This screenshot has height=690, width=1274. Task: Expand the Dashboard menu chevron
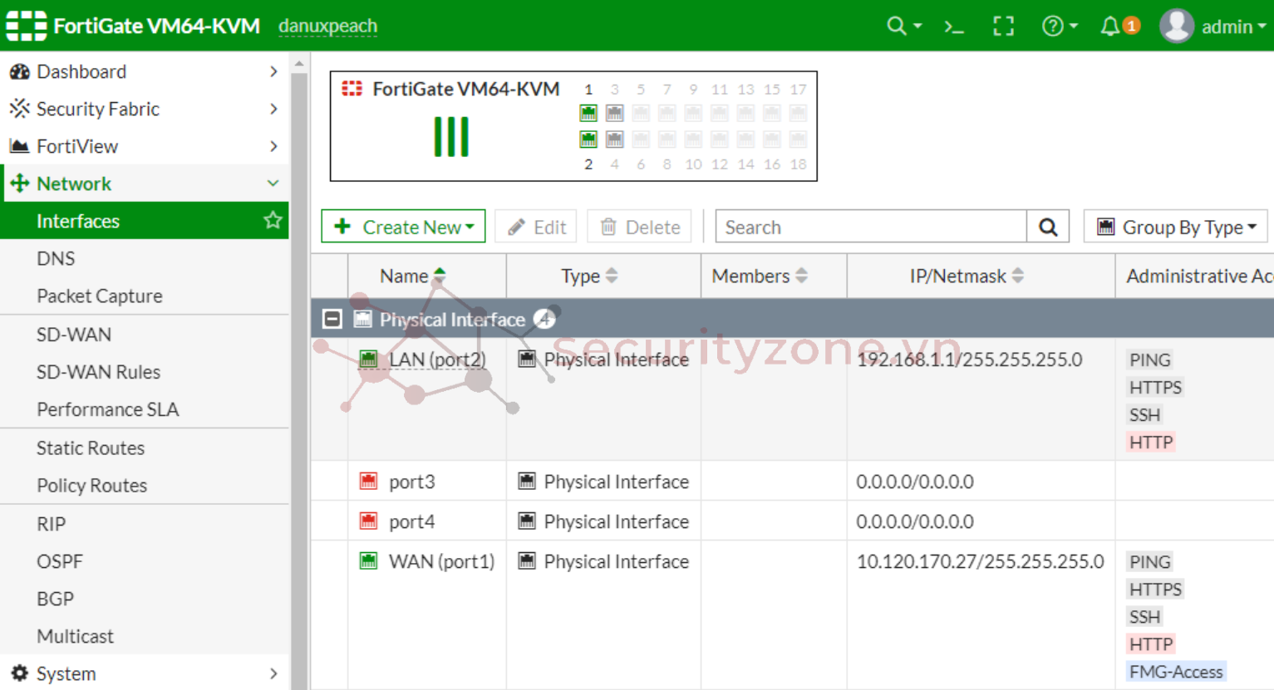coord(273,71)
